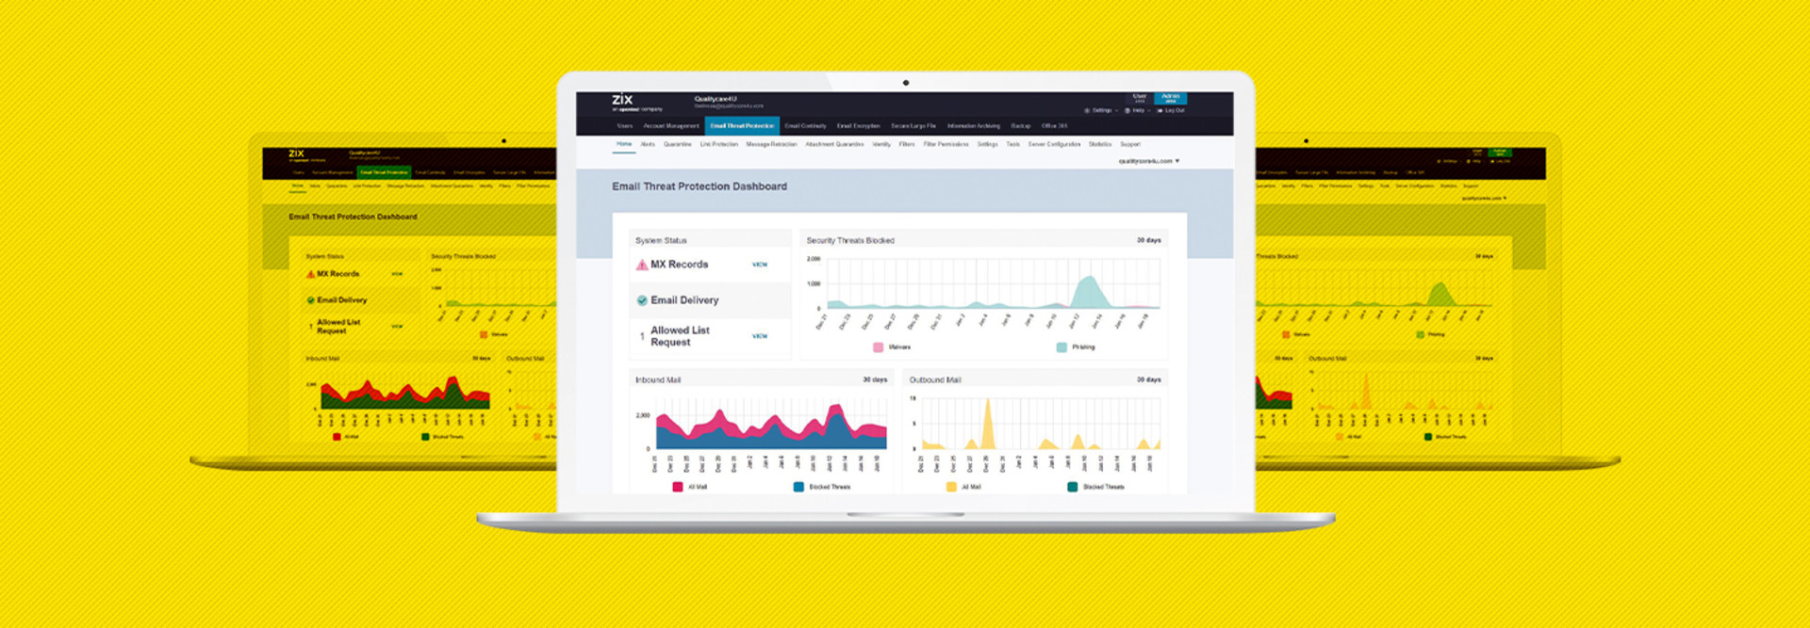Open the Statistics sub-tab
Image resolution: width=1810 pixels, height=628 pixels.
click(x=1100, y=144)
